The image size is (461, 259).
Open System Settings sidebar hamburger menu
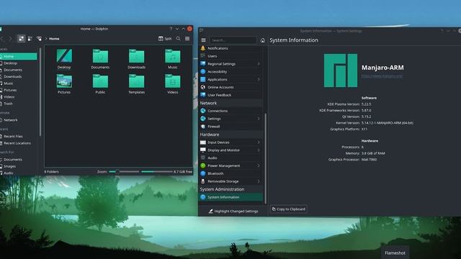203,40
